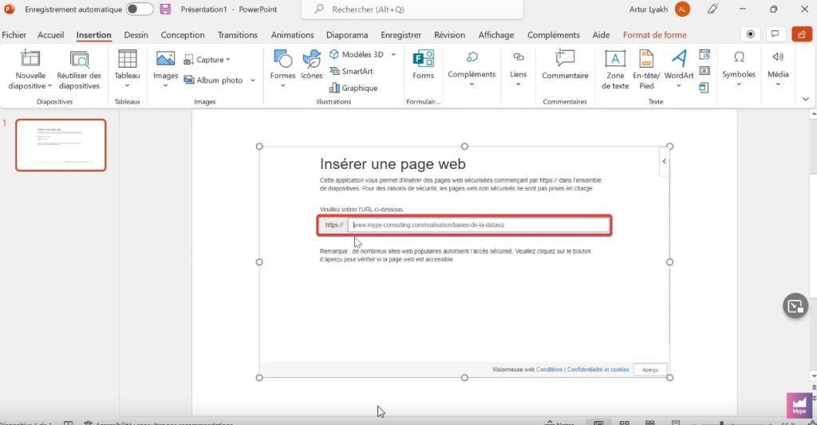Click the Modèles 3D cube icon

(334, 54)
